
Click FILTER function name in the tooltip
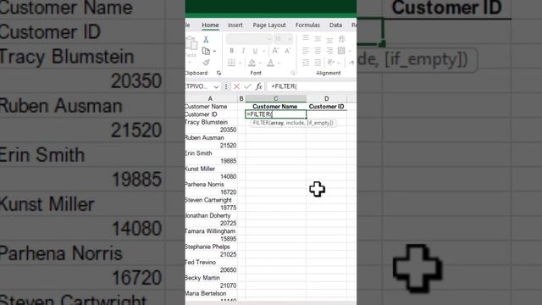(x=261, y=123)
